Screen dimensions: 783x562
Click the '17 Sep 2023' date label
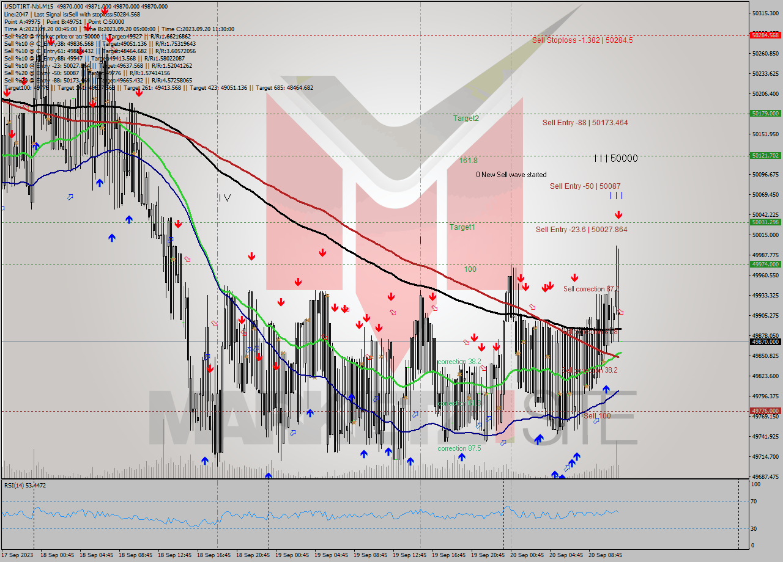[x=17, y=555]
